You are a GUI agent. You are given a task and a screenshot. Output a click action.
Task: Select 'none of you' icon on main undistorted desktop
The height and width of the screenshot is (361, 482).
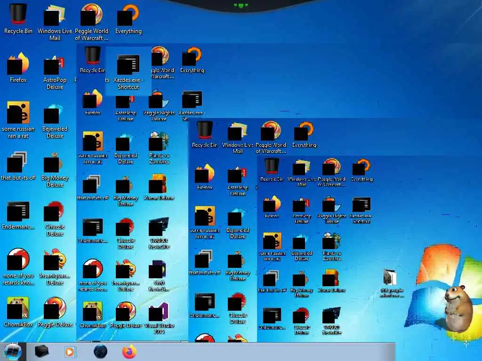tap(18, 267)
